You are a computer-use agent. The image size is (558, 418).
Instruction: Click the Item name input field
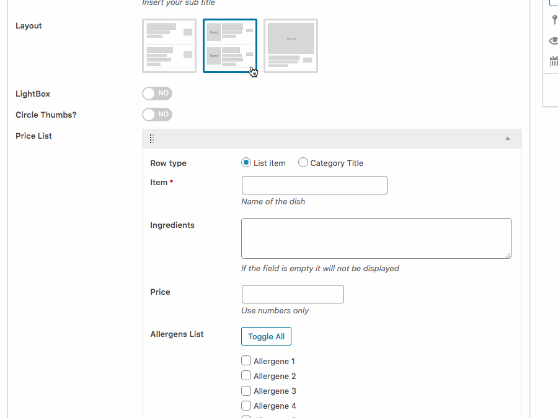(x=314, y=185)
